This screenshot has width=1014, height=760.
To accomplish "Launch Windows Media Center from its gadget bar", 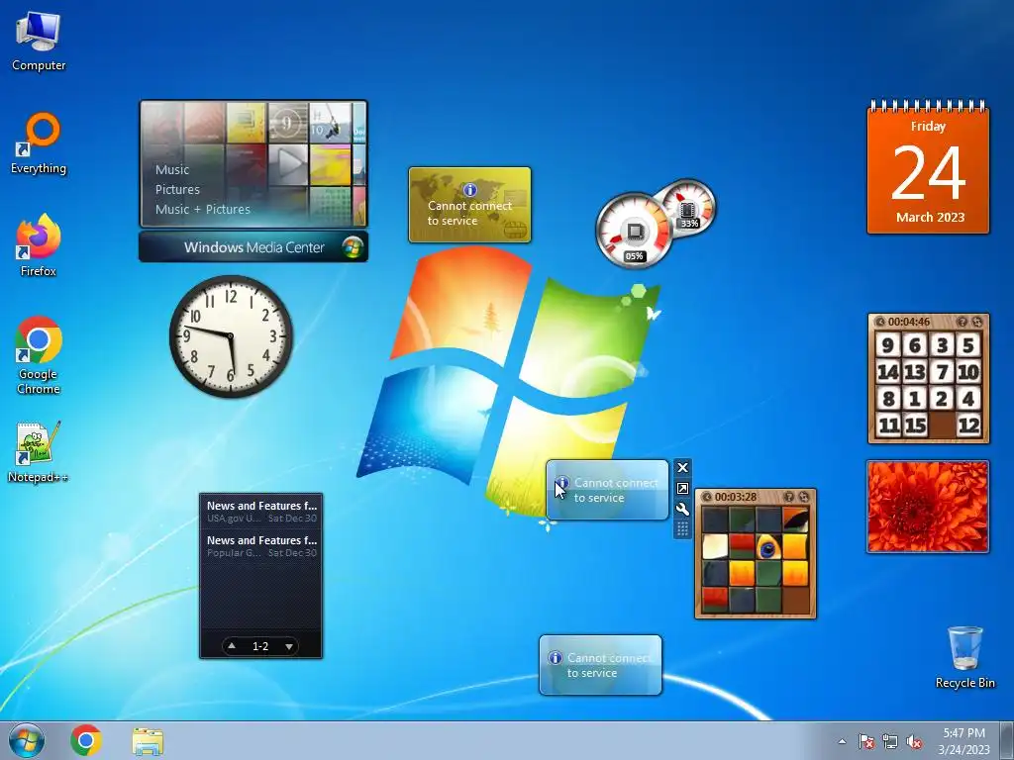I will pos(253,246).
